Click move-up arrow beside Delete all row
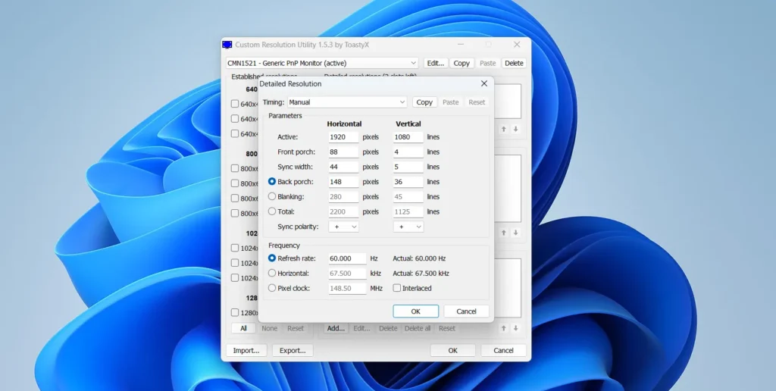The width and height of the screenshot is (776, 391). coord(504,328)
